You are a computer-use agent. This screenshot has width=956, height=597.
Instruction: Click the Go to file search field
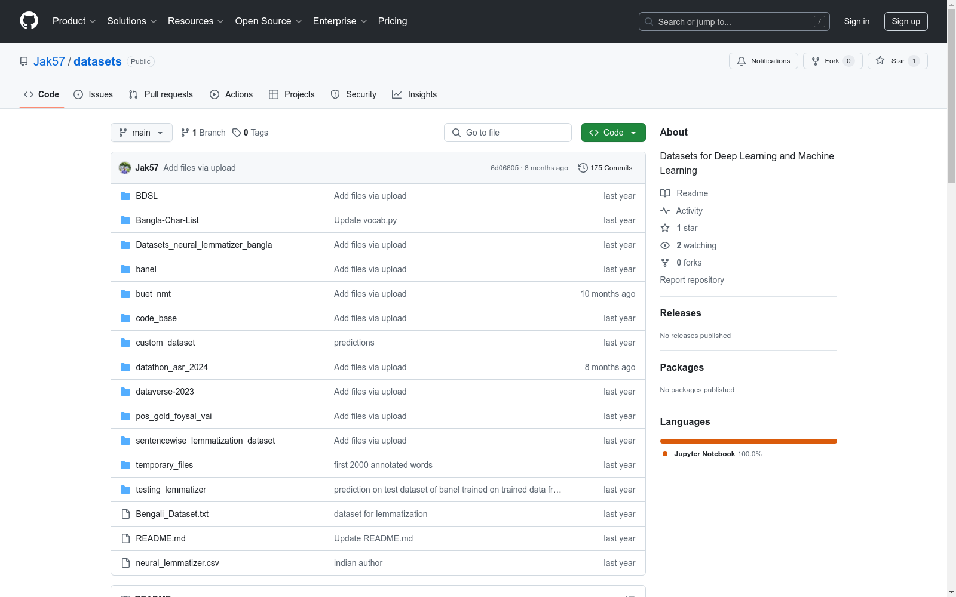[x=508, y=133]
